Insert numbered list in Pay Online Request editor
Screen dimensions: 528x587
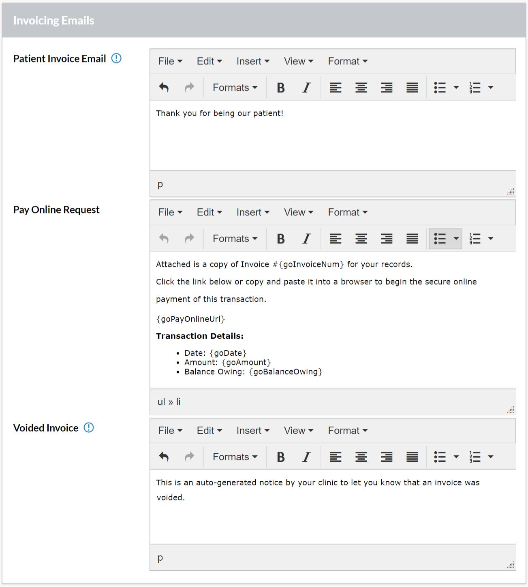(x=475, y=239)
